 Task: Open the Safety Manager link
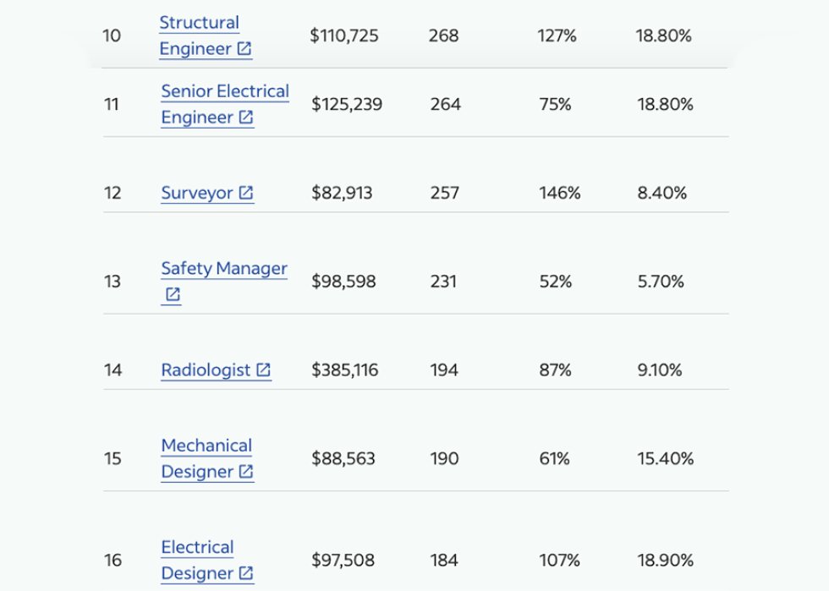[223, 268]
